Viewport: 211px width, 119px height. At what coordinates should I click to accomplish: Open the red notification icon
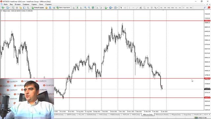(209, 8)
